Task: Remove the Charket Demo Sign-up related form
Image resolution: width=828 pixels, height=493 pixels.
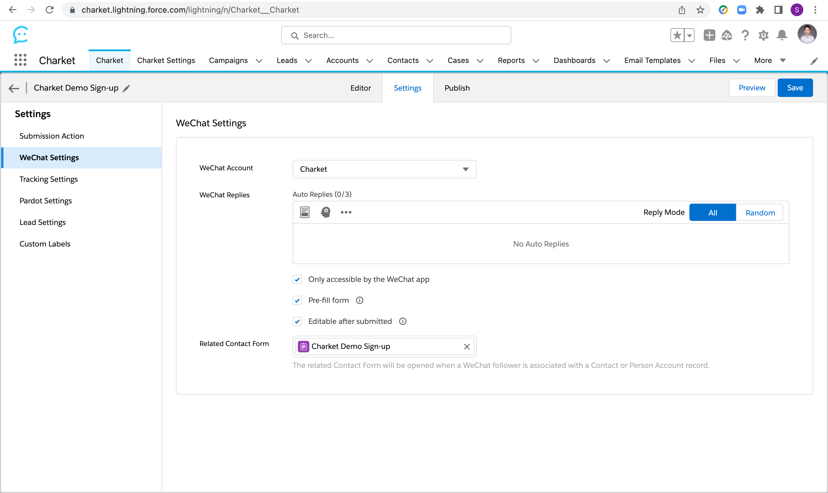Action: [467, 347]
